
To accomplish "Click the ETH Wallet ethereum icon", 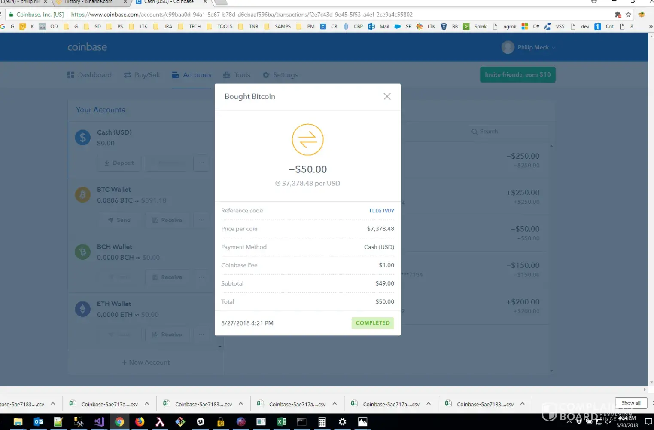I will [x=83, y=309].
